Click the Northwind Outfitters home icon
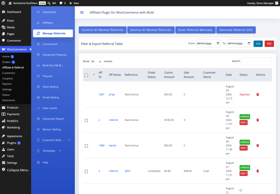This screenshot has width=280, height=194. click(x=10, y=3)
